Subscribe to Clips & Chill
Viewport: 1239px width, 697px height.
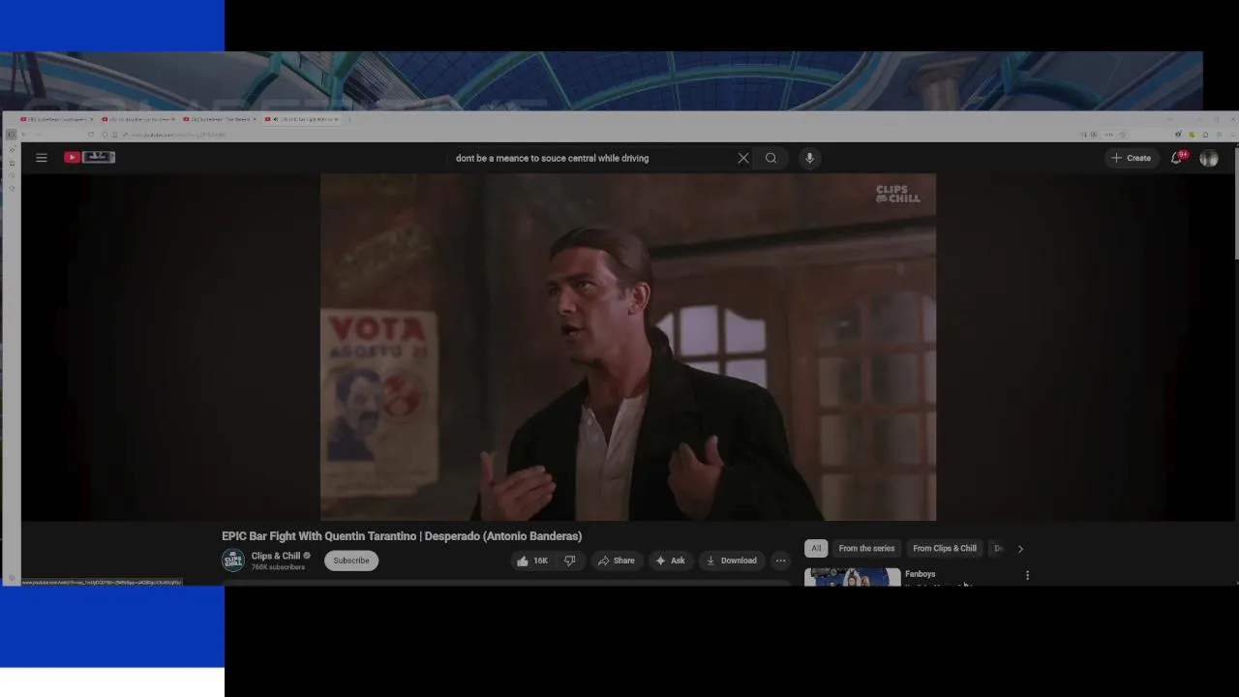tap(351, 561)
